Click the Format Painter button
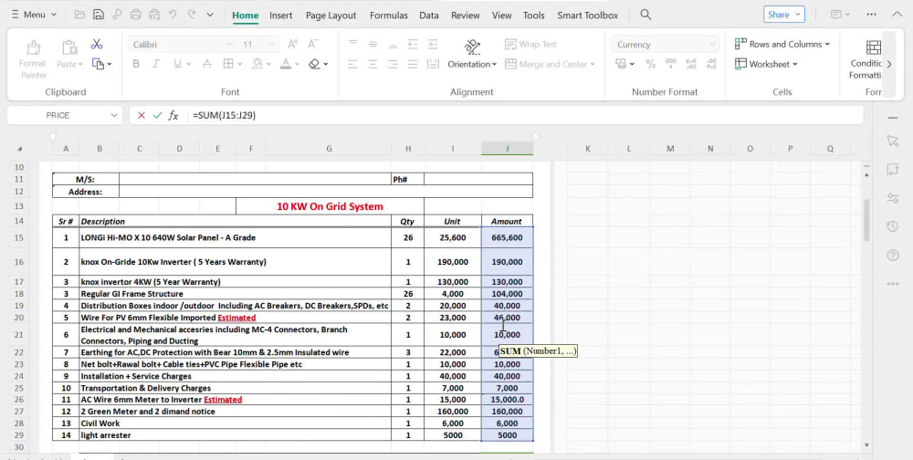913x460 pixels. (x=33, y=58)
